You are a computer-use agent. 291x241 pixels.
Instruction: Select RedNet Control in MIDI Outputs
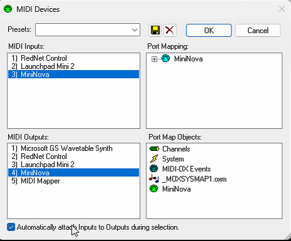point(74,156)
